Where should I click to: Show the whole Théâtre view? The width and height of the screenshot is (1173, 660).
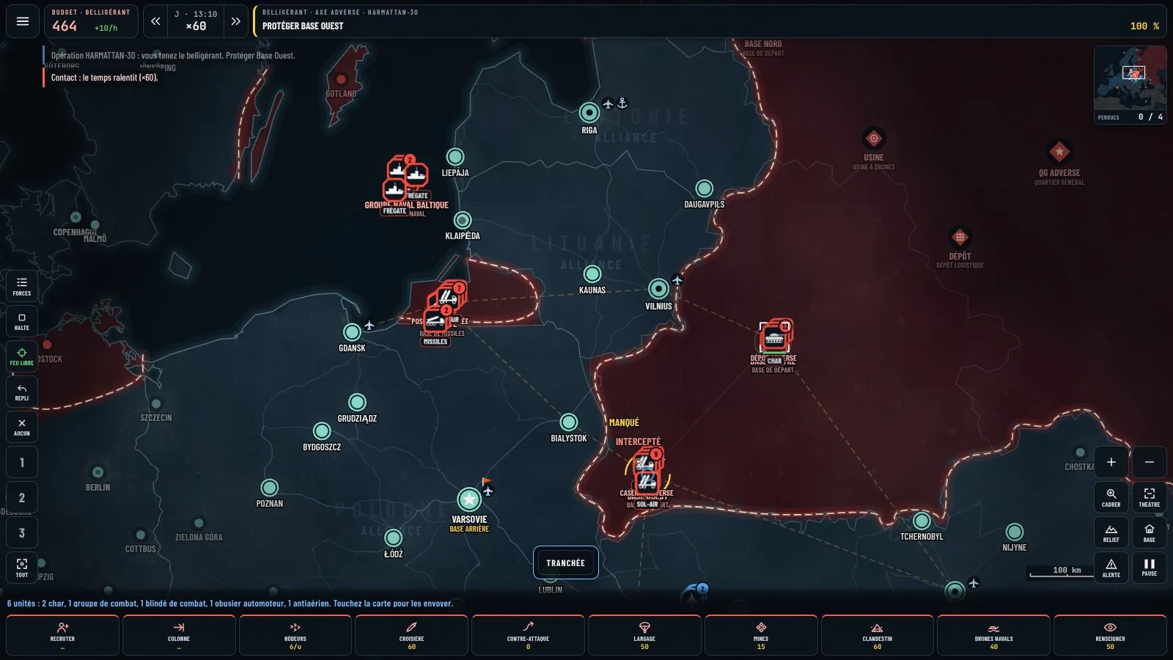pyautogui.click(x=1150, y=497)
